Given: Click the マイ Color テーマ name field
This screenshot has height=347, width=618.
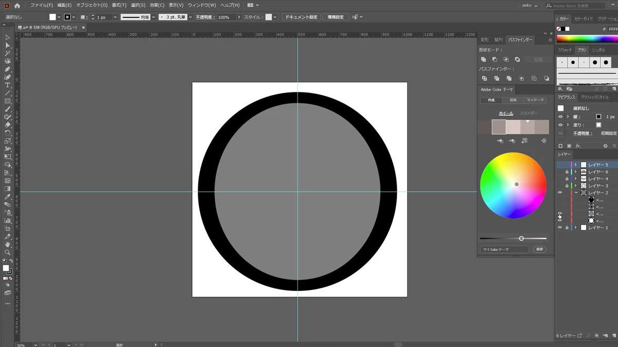Looking at the screenshot, I should (505, 249).
